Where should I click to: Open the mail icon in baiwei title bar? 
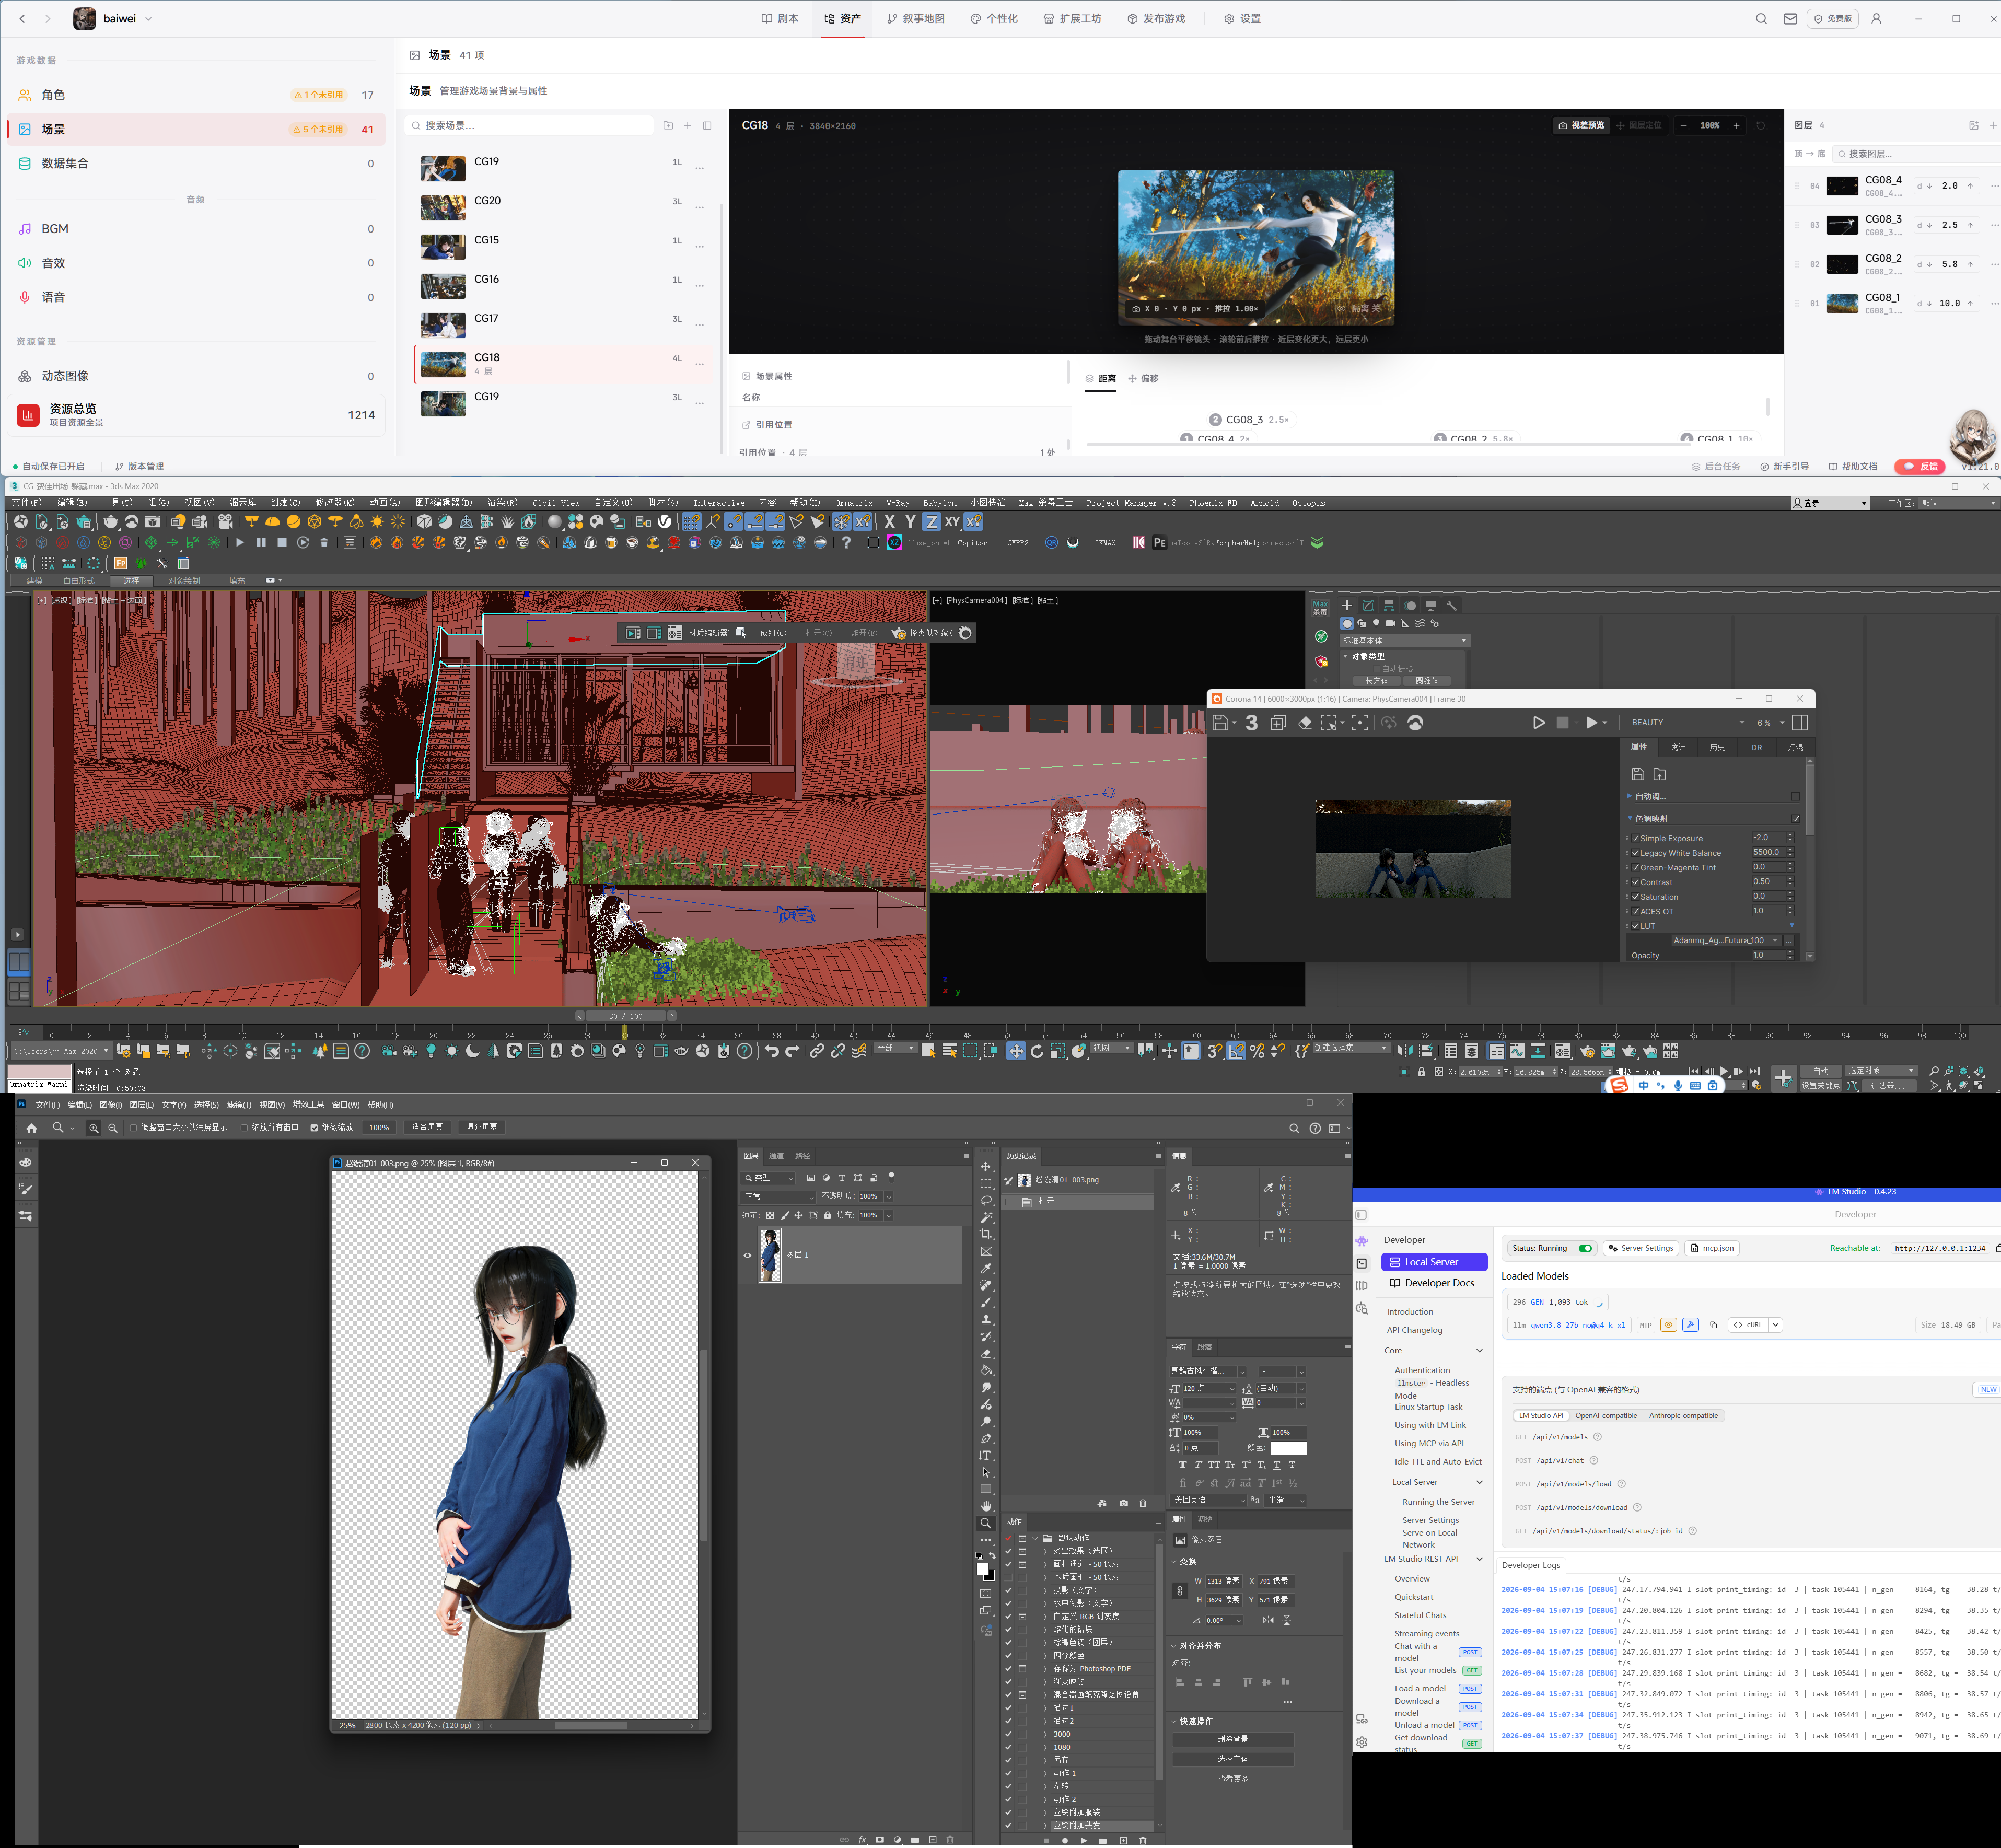1790,19
